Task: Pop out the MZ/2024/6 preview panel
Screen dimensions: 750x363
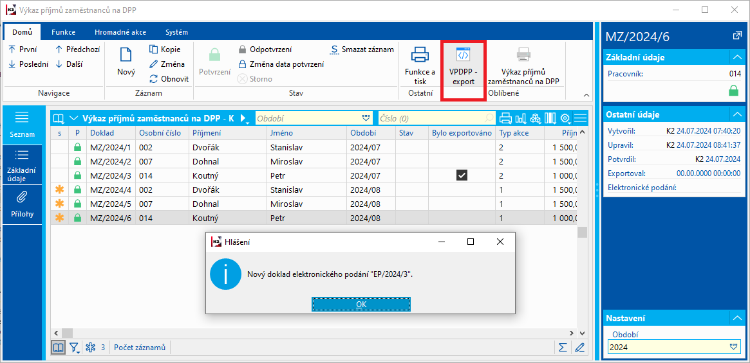Action: [736, 35]
